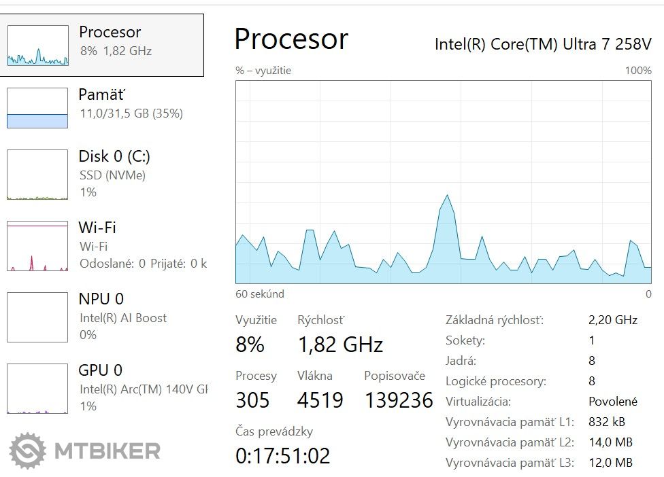Screen dimensions: 664x477
Task: Switch to the Pamäť performance entry
Action: [x=102, y=94]
